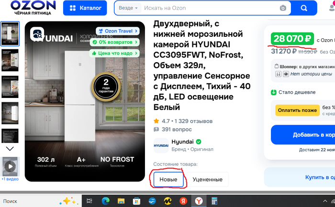Click the price sort icon in Шоппер
335x207 pixels.
click(278, 74)
